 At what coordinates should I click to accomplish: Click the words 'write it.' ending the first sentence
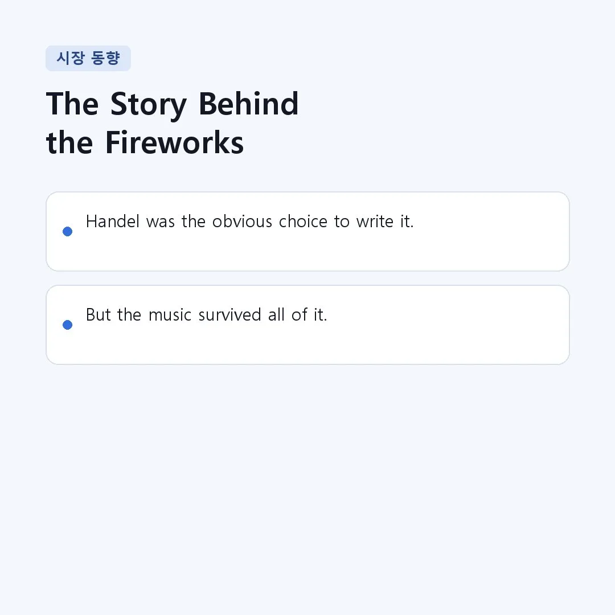pos(385,221)
